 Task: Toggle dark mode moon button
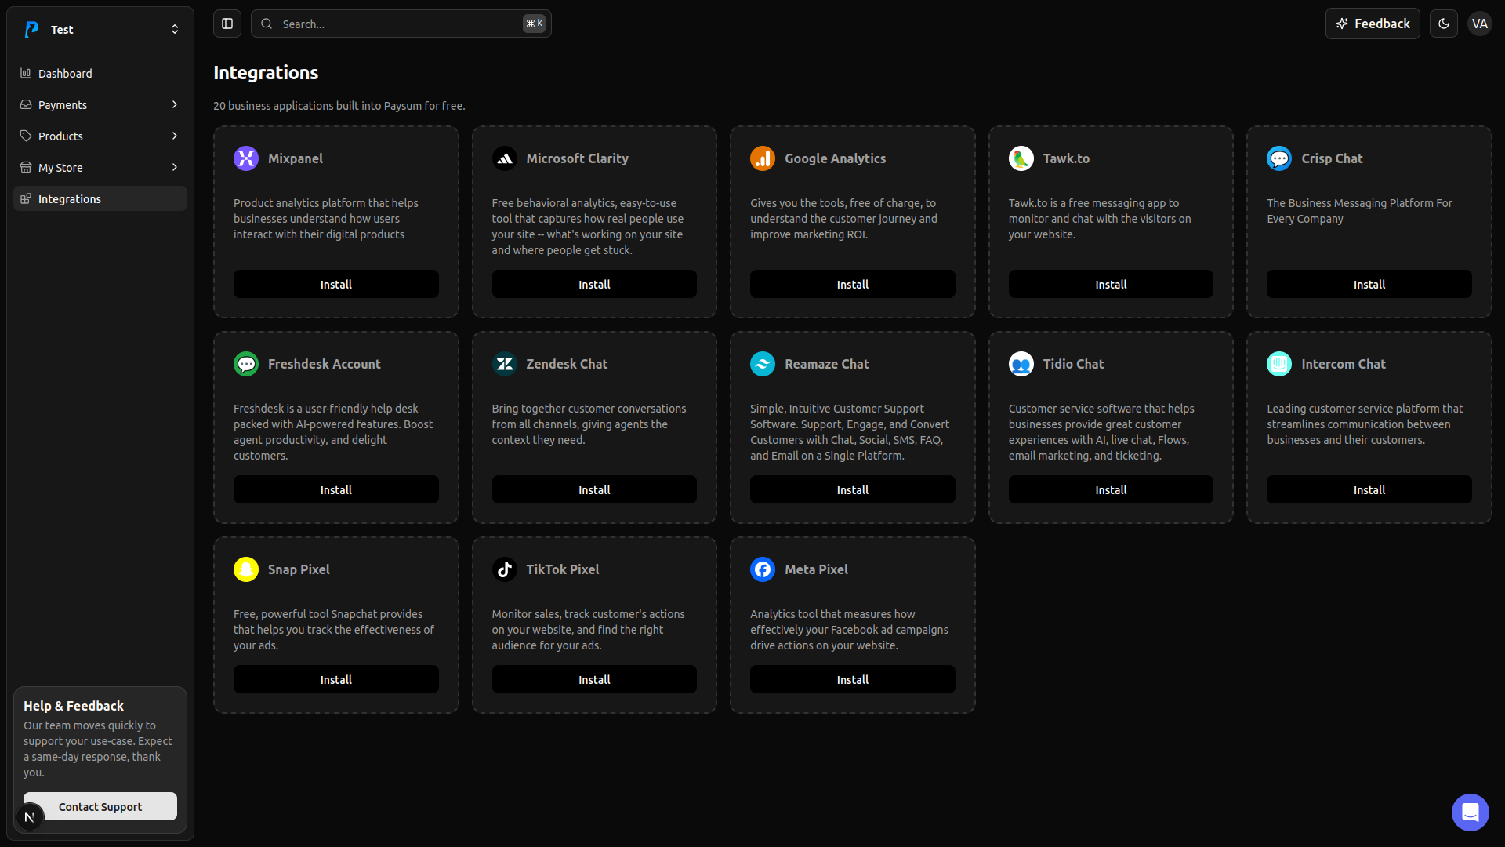coord(1443,24)
